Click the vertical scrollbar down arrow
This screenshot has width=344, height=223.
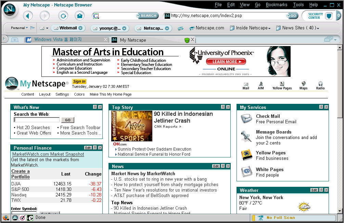340,211
